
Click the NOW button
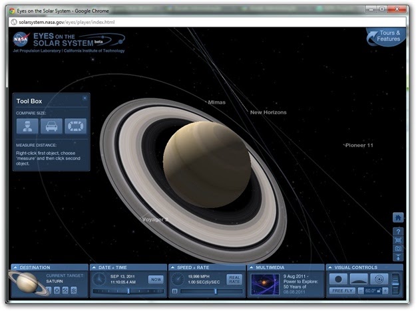pos(156,280)
